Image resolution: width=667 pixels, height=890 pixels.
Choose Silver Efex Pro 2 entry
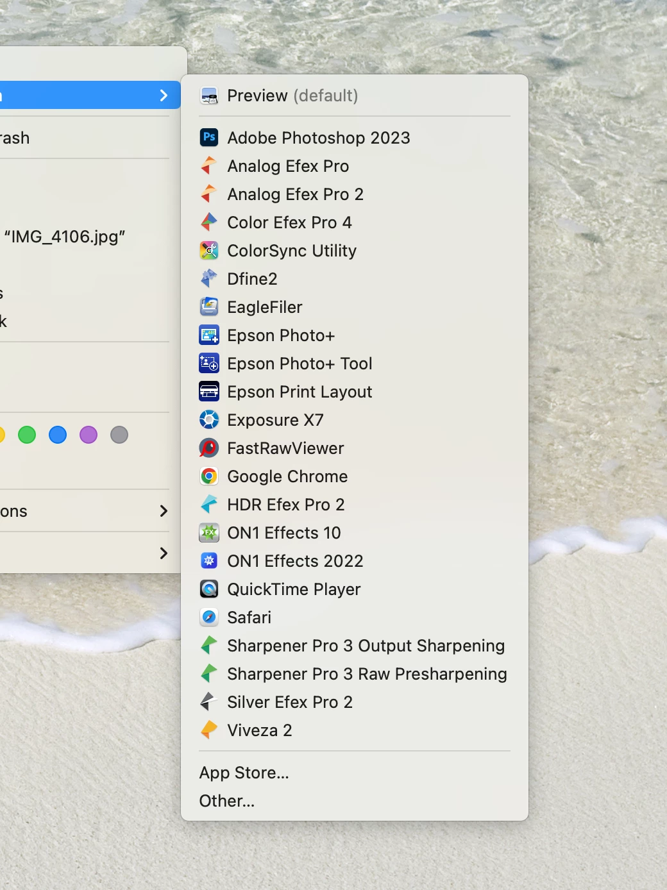tap(355, 701)
